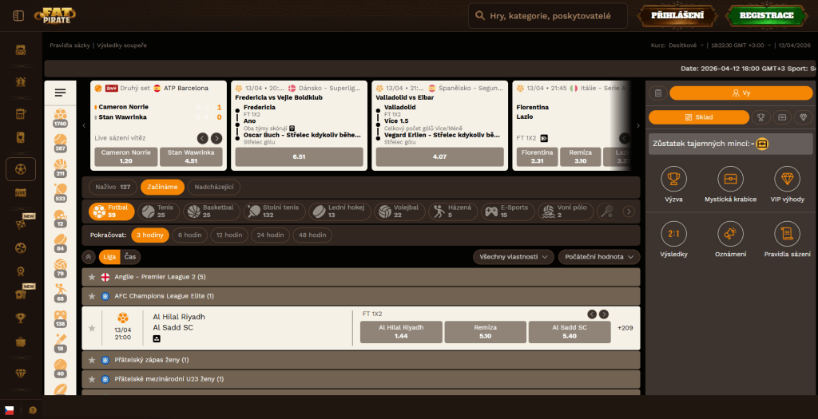
Task: Open the Pravidla sázení scroll icon
Action: (x=787, y=234)
